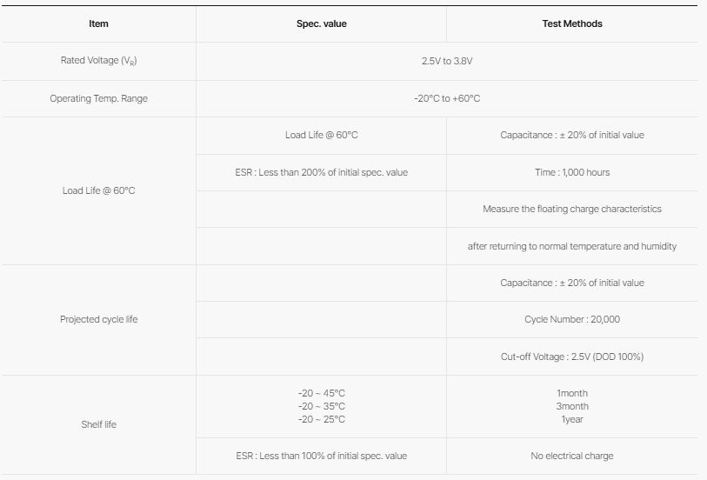Click the "ESR : Less than 100%" cell
The image size is (707, 480).
click(x=321, y=456)
